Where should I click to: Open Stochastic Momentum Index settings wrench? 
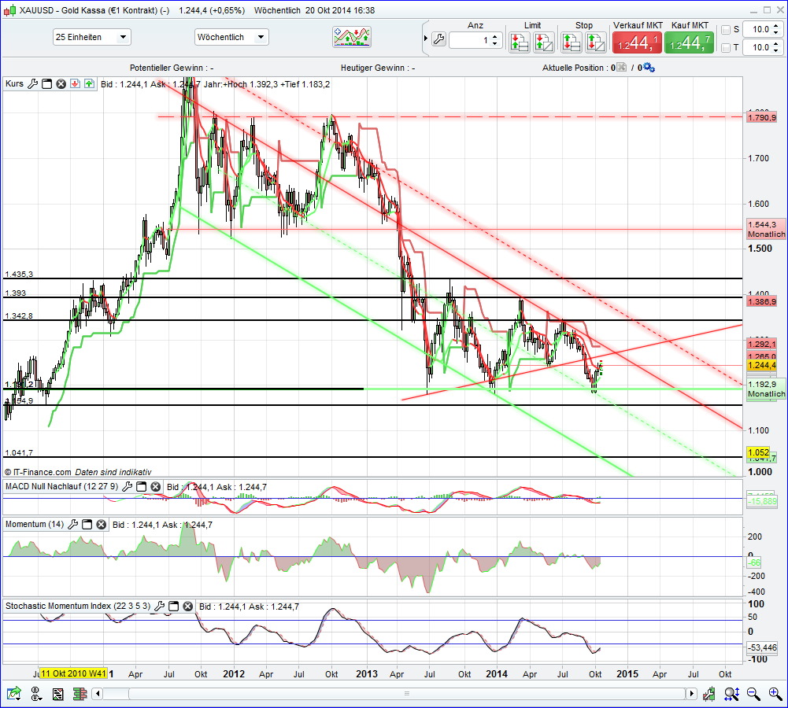click(x=159, y=606)
